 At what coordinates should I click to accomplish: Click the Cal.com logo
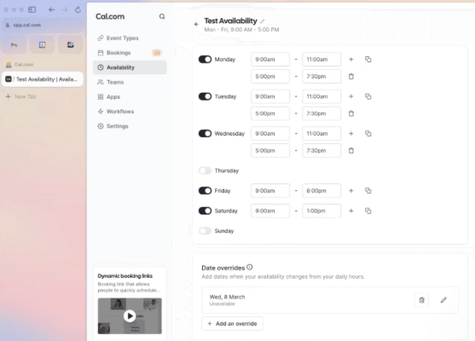(110, 17)
